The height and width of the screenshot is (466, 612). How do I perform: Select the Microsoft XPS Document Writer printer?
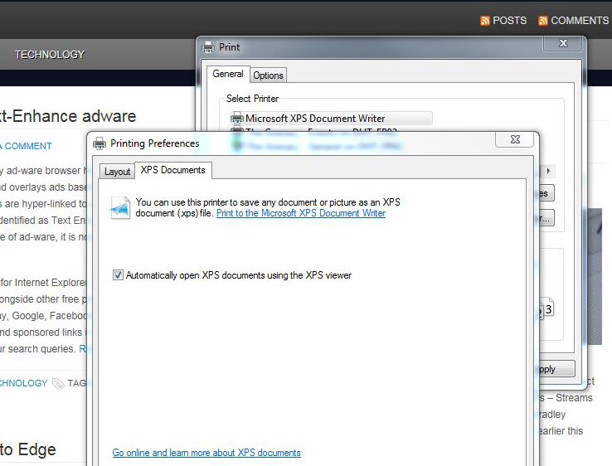pos(331,119)
